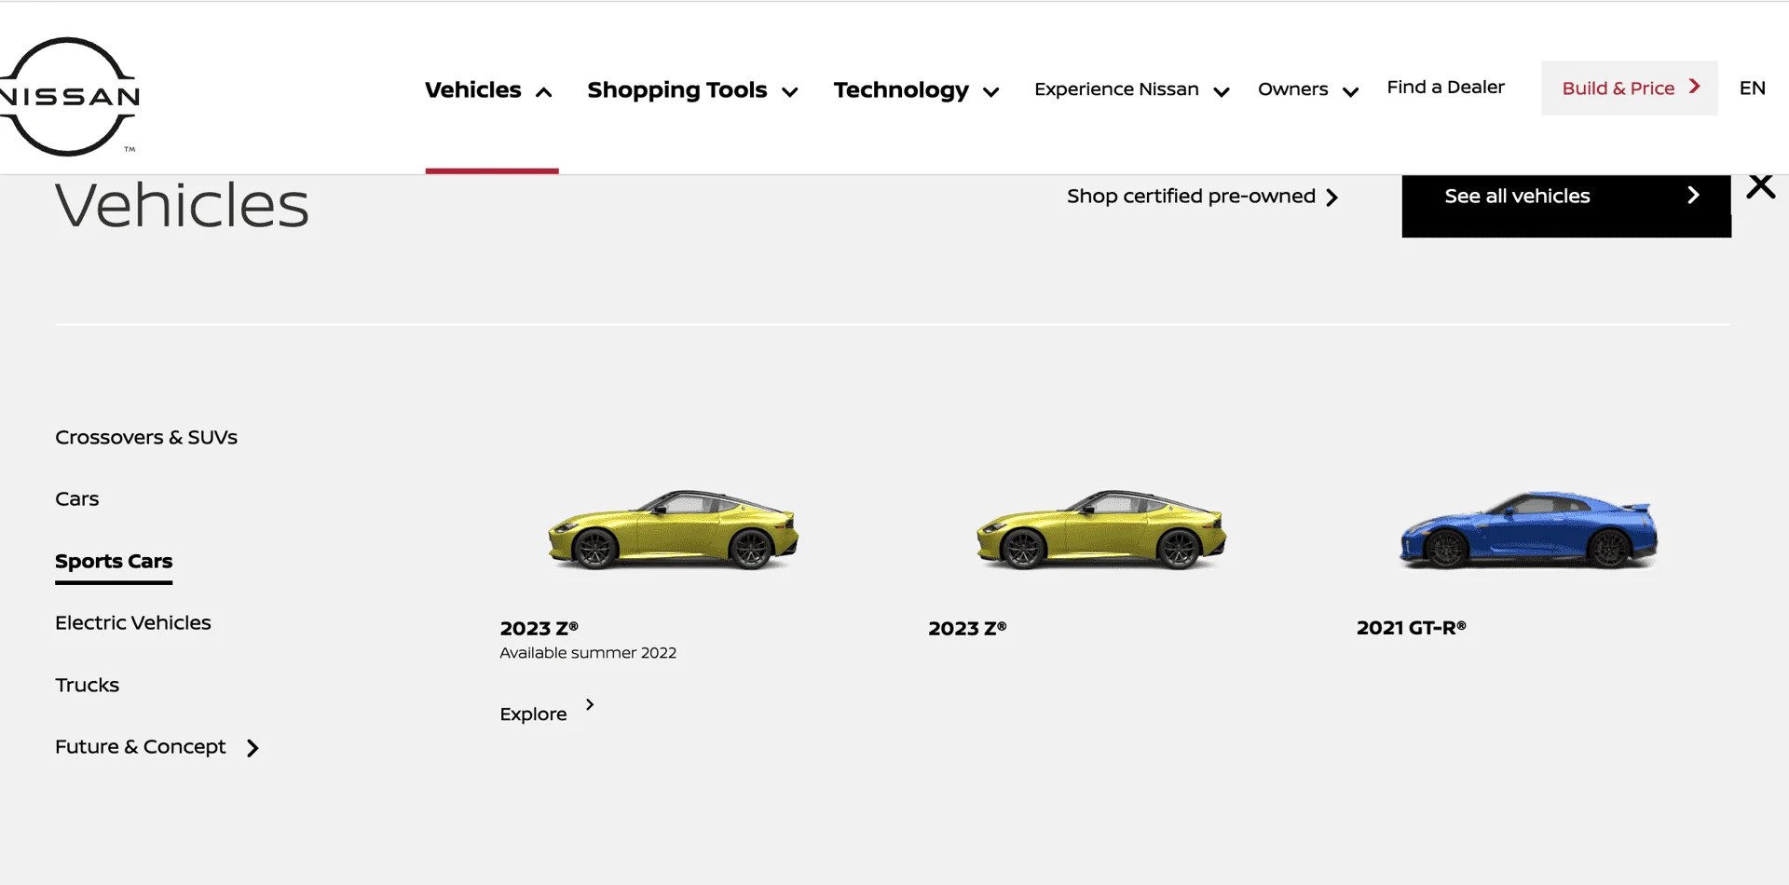Open Future & Concept link
This screenshot has width=1789, height=885.
click(x=141, y=746)
